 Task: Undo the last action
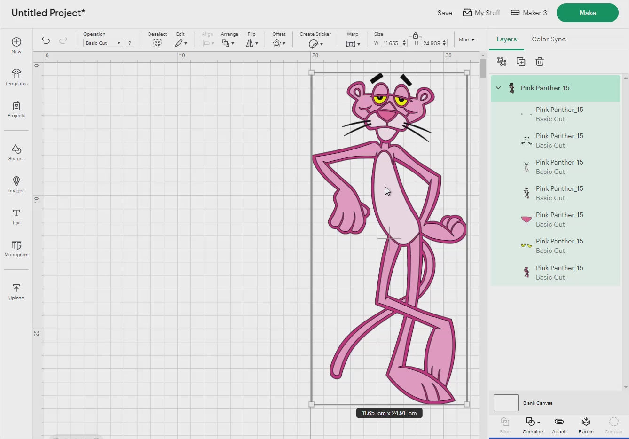[x=46, y=40]
